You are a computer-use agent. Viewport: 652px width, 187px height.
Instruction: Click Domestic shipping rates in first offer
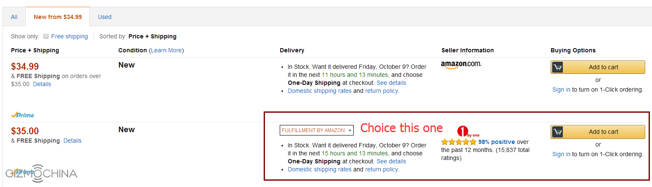tap(319, 91)
